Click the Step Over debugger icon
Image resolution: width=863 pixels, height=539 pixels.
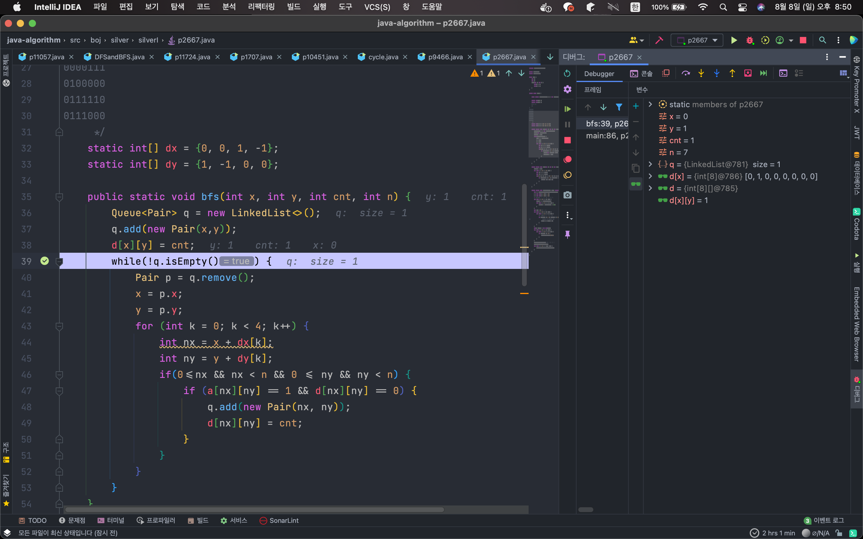(x=685, y=73)
